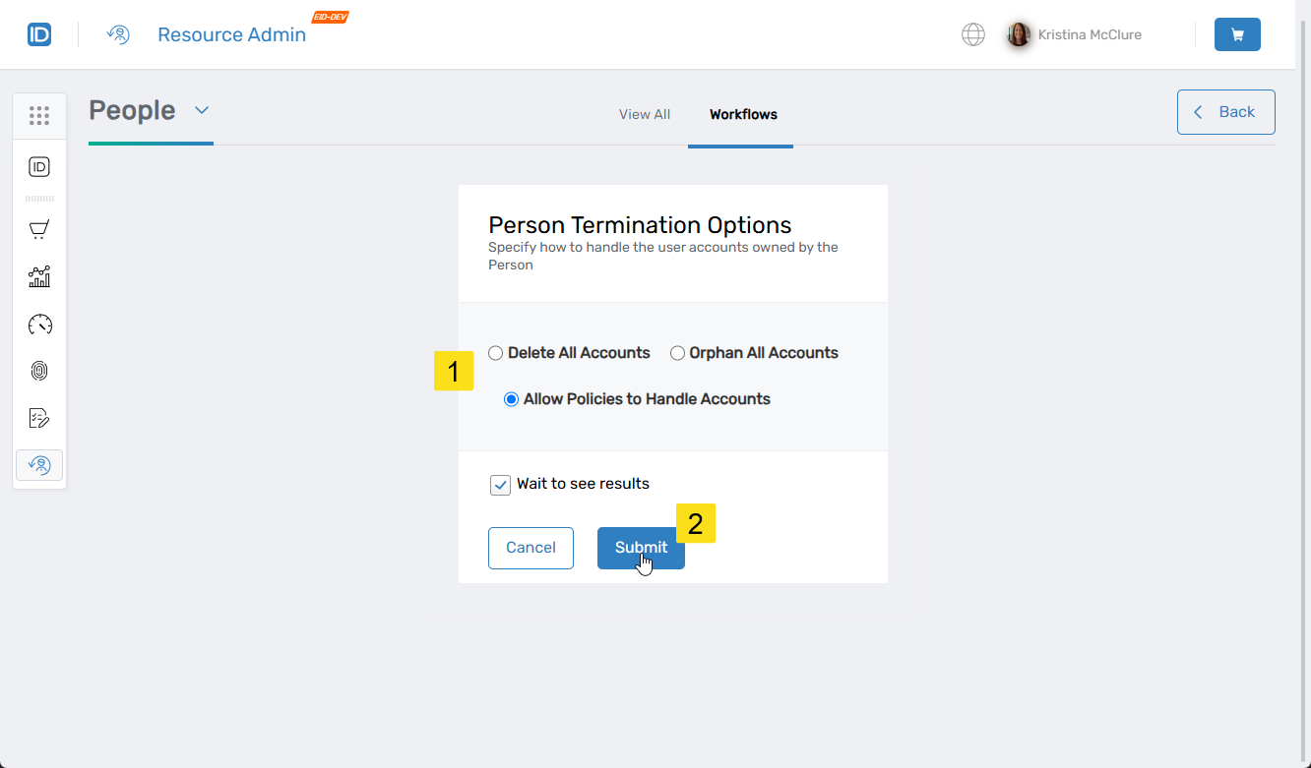Click the Cancel button
The image size is (1311, 768).
(531, 548)
